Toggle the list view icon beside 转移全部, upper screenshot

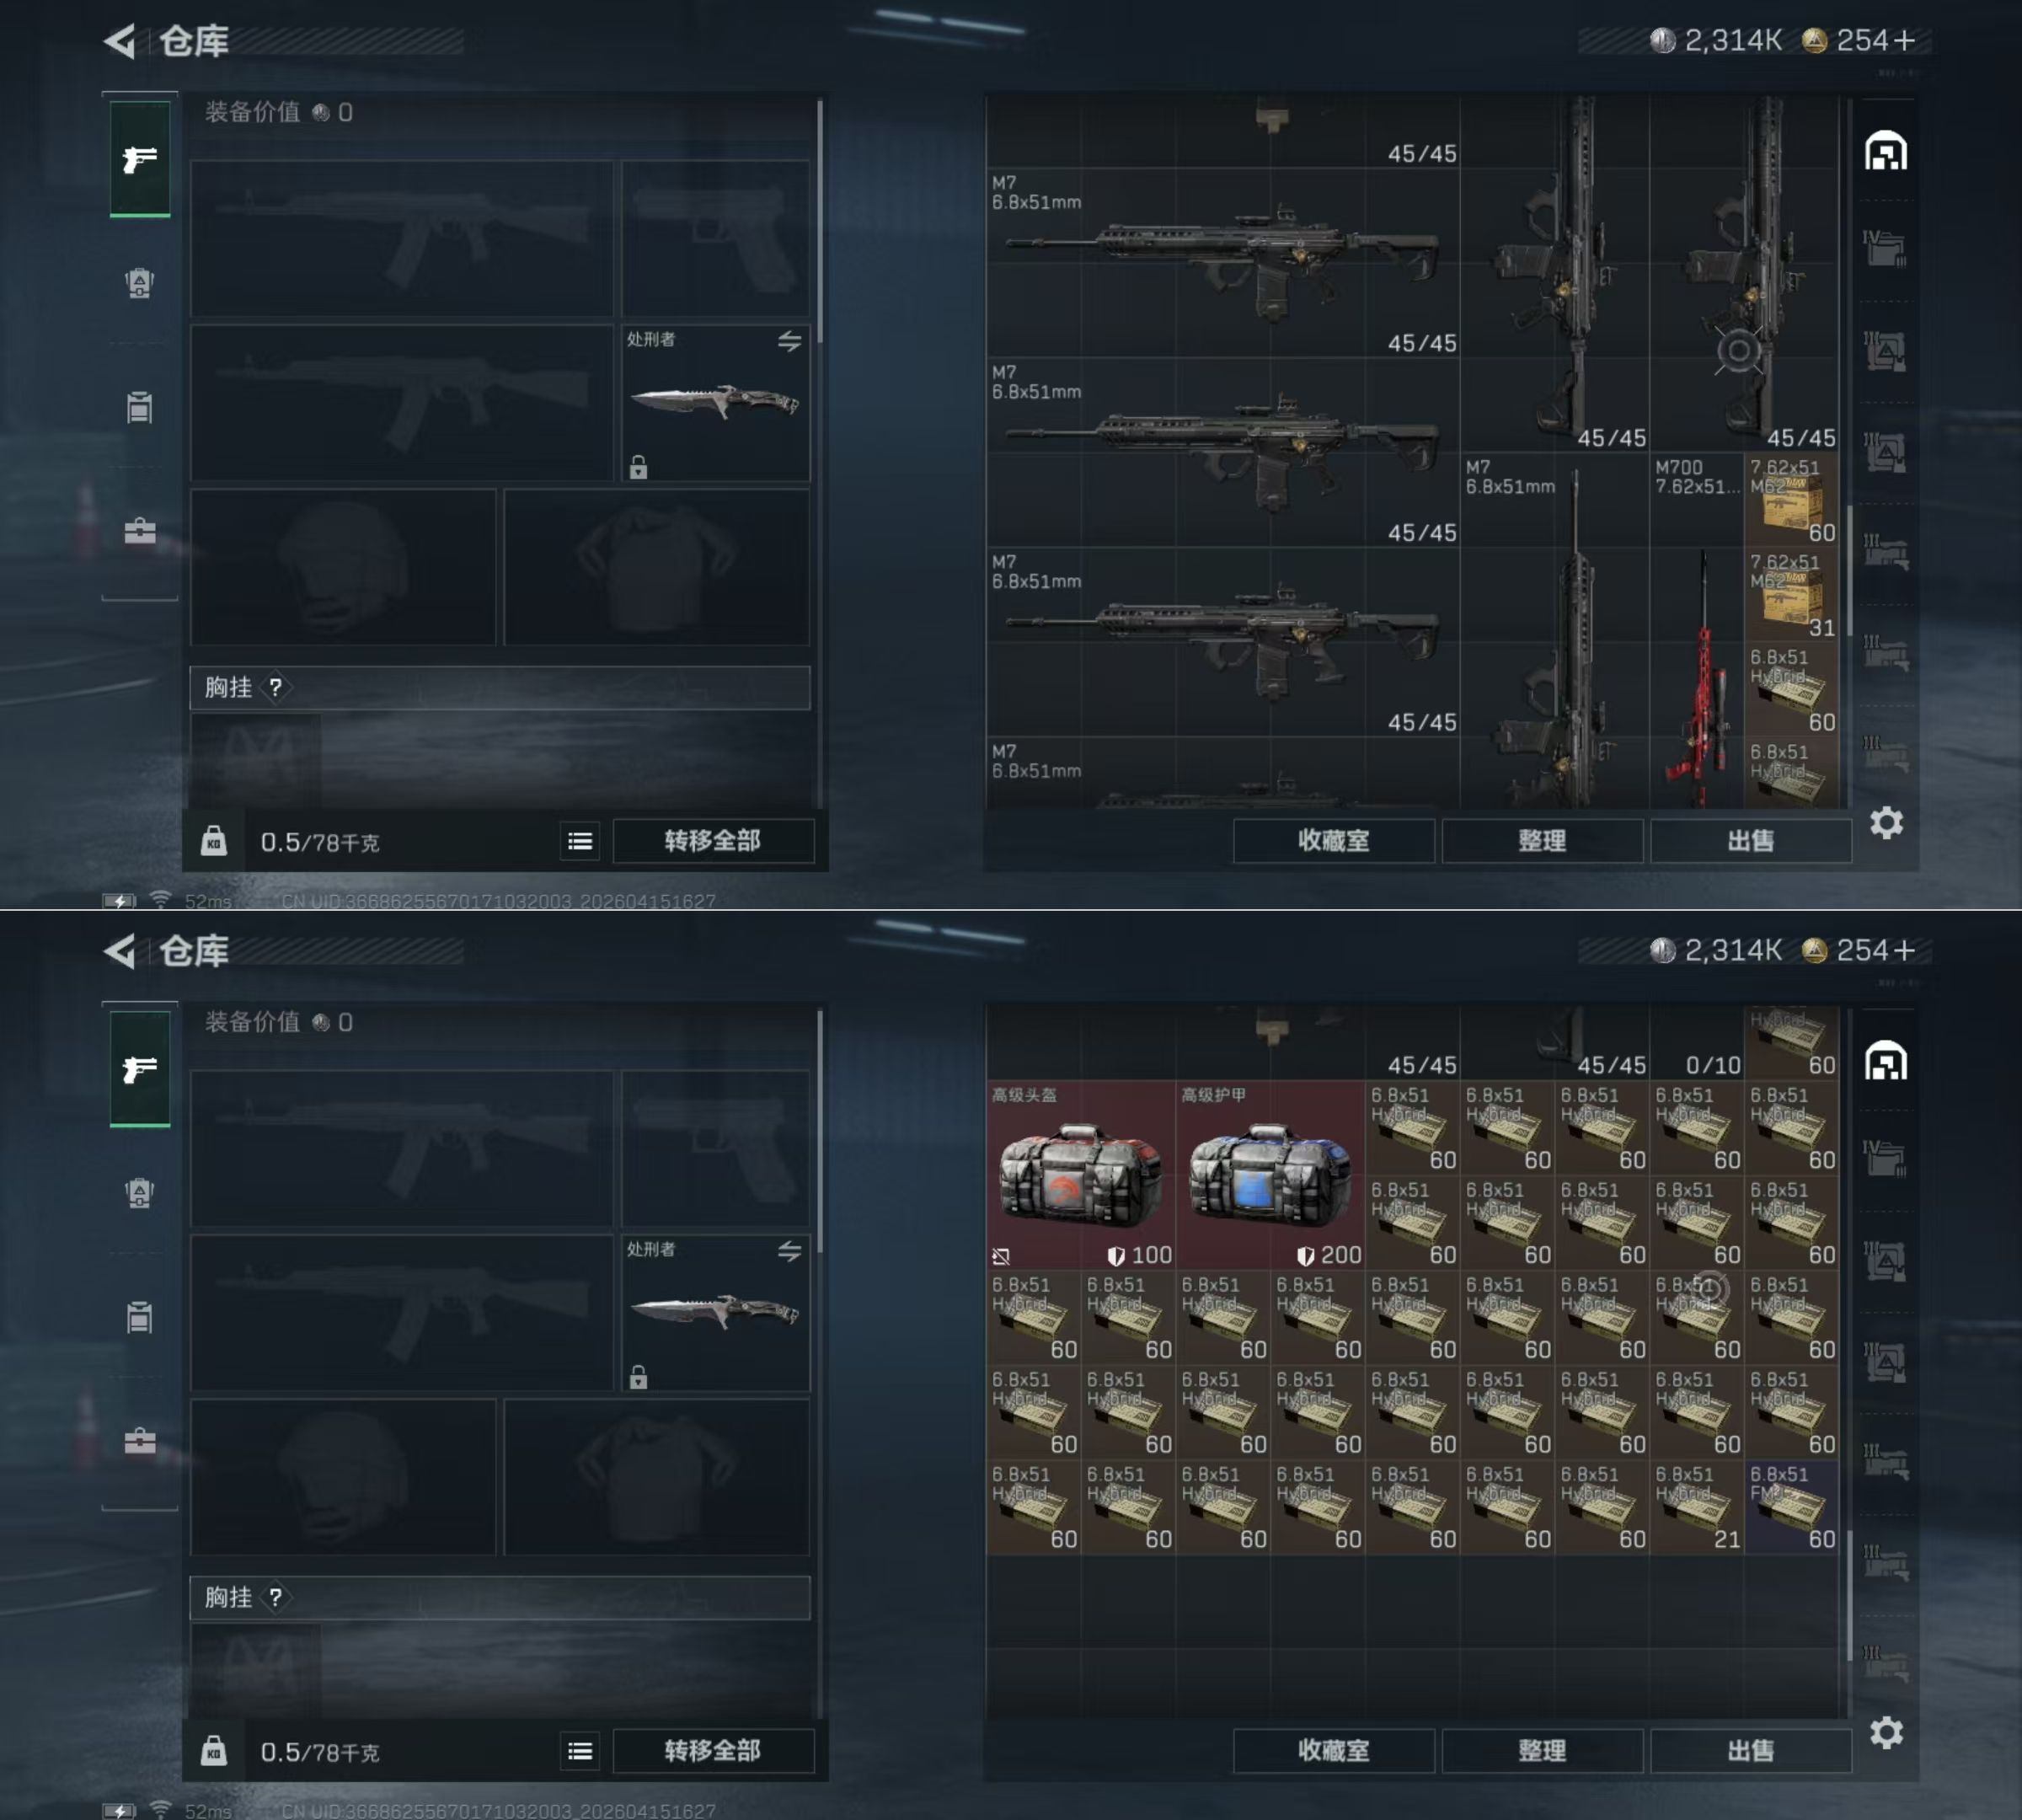pyautogui.click(x=580, y=841)
